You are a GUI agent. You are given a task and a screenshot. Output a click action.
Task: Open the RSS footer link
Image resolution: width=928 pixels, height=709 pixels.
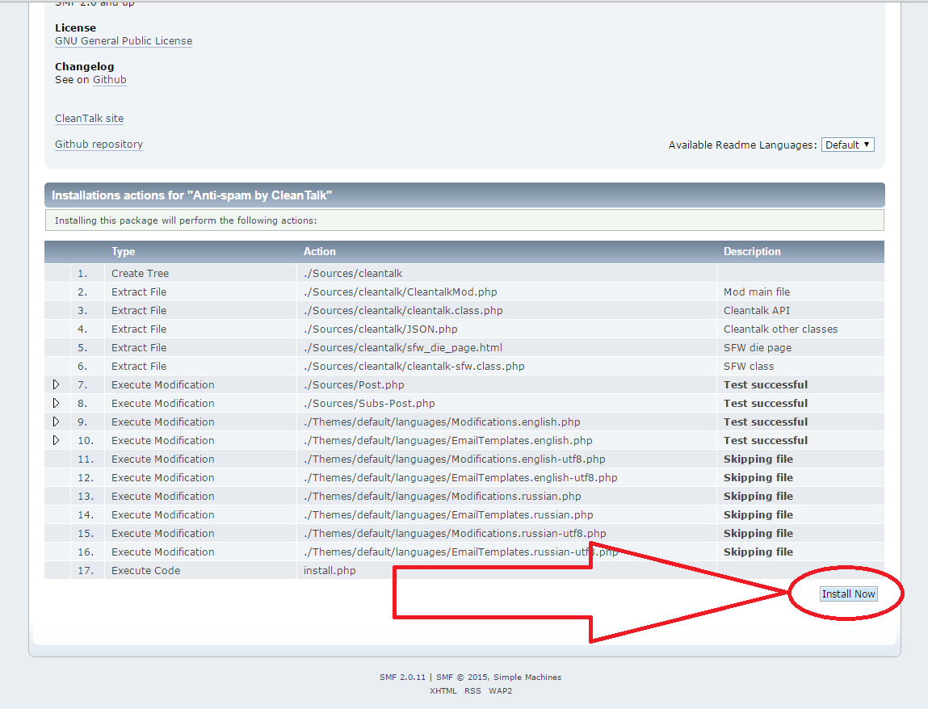click(x=472, y=691)
